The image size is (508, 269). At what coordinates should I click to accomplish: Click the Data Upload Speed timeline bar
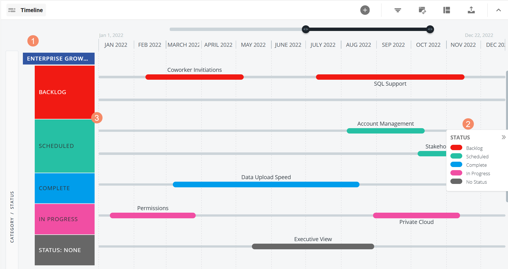266,184
